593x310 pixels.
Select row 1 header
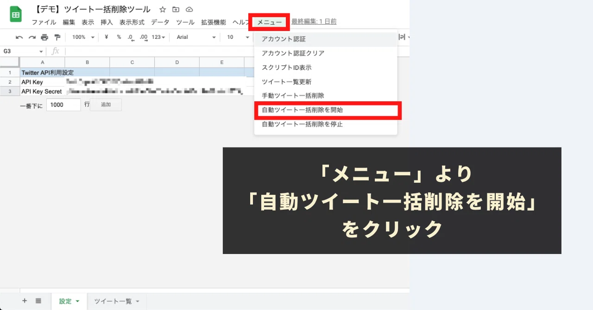(10, 73)
